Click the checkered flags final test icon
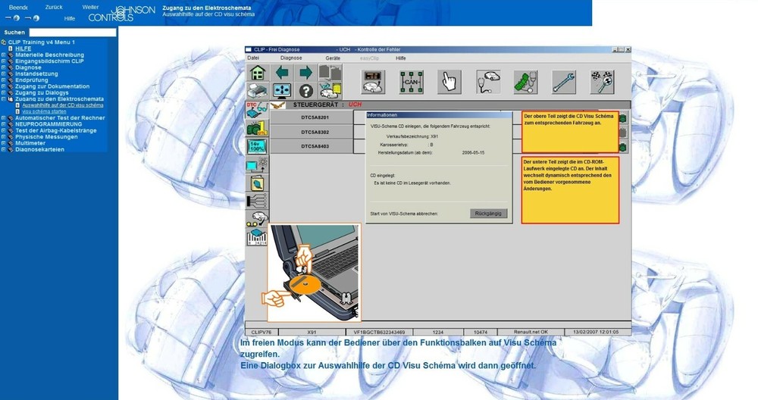The image size is (758, 400). coord(603,82)
